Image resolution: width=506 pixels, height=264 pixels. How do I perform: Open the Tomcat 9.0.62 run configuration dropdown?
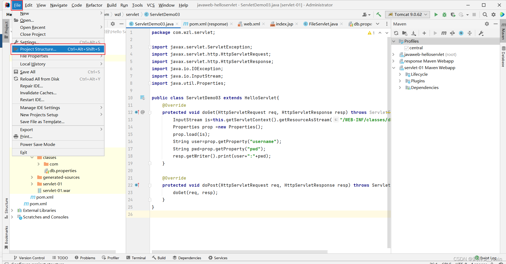click(408, 15)
